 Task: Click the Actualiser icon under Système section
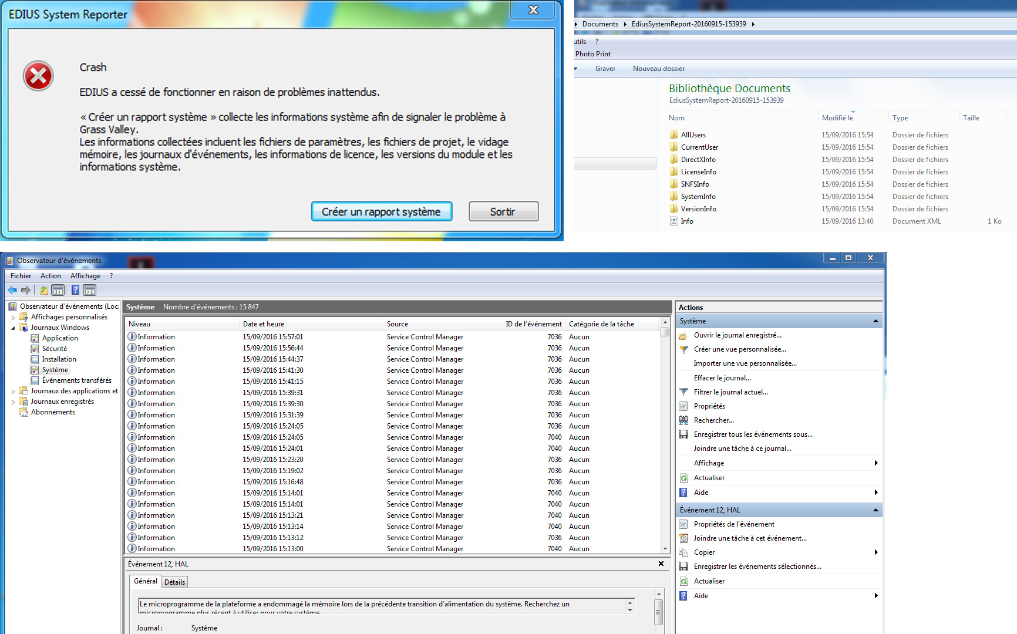tap(683, 478)
